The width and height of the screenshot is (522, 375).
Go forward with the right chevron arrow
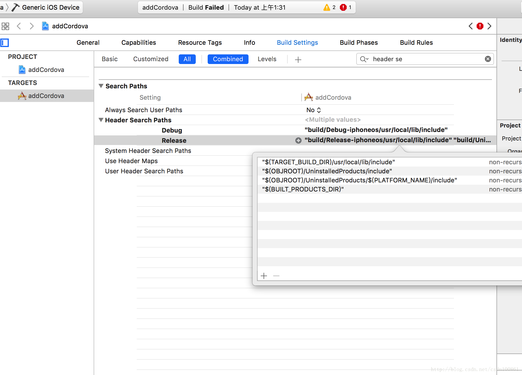(32, 26)
